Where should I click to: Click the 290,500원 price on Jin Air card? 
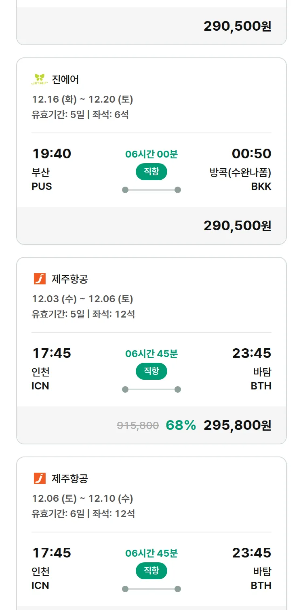[x=237, y=225]
